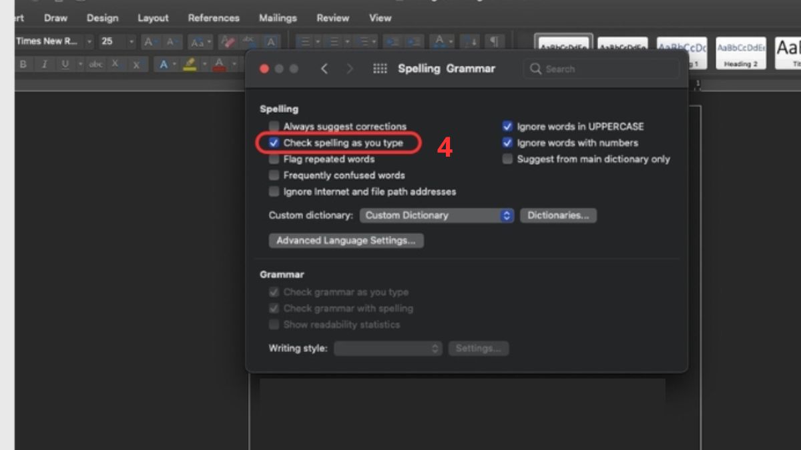Open the numbering style dropdown arrow
The width and height of the screenshot is (801, 450).
point(346,42)
